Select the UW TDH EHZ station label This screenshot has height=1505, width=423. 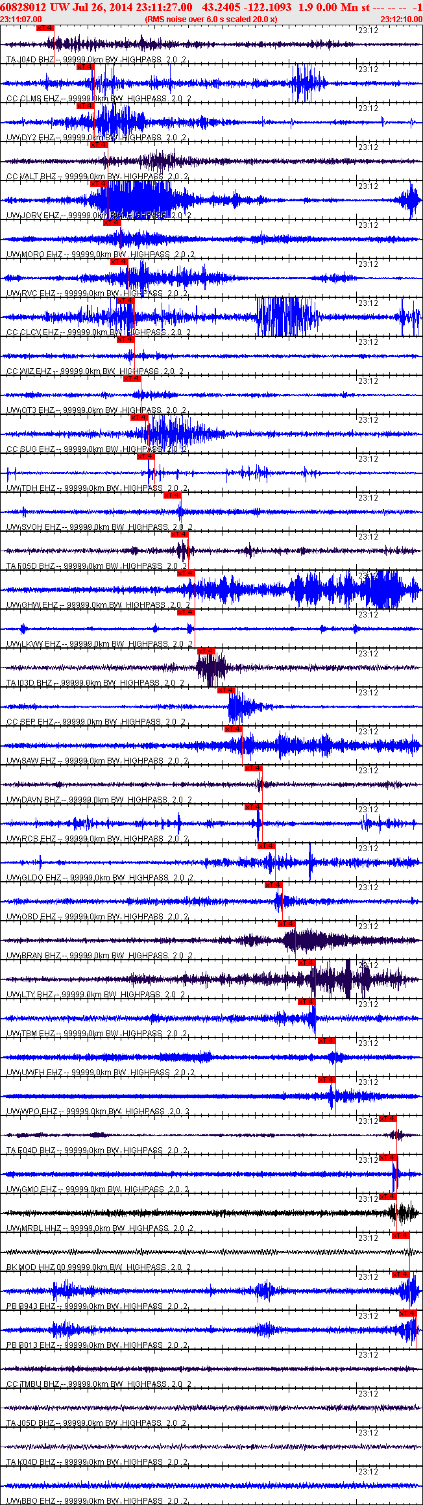coord(30,488)
